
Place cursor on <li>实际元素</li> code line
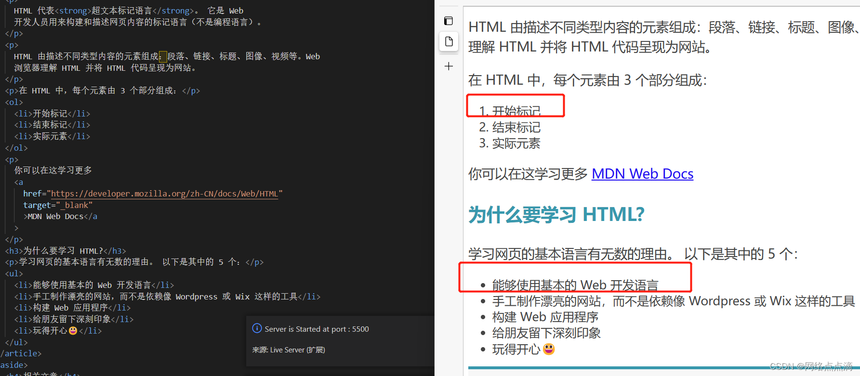point(52,136)
